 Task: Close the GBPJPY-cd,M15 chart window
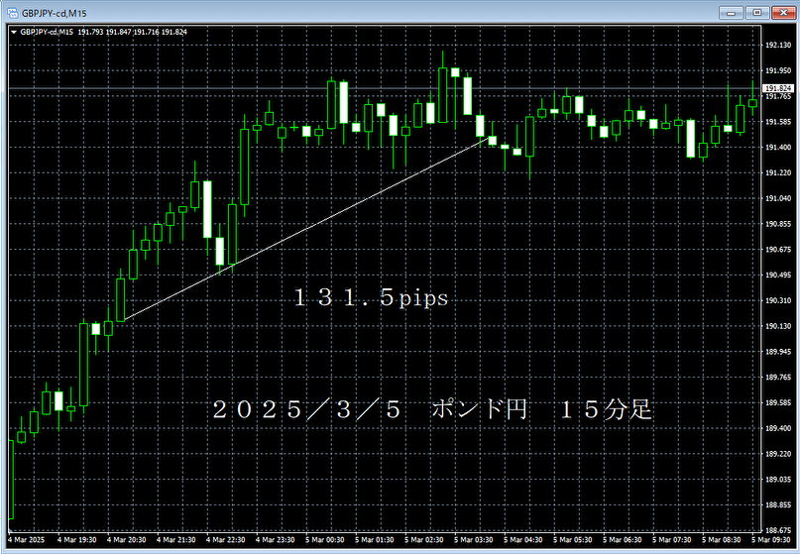pos(781,12)
